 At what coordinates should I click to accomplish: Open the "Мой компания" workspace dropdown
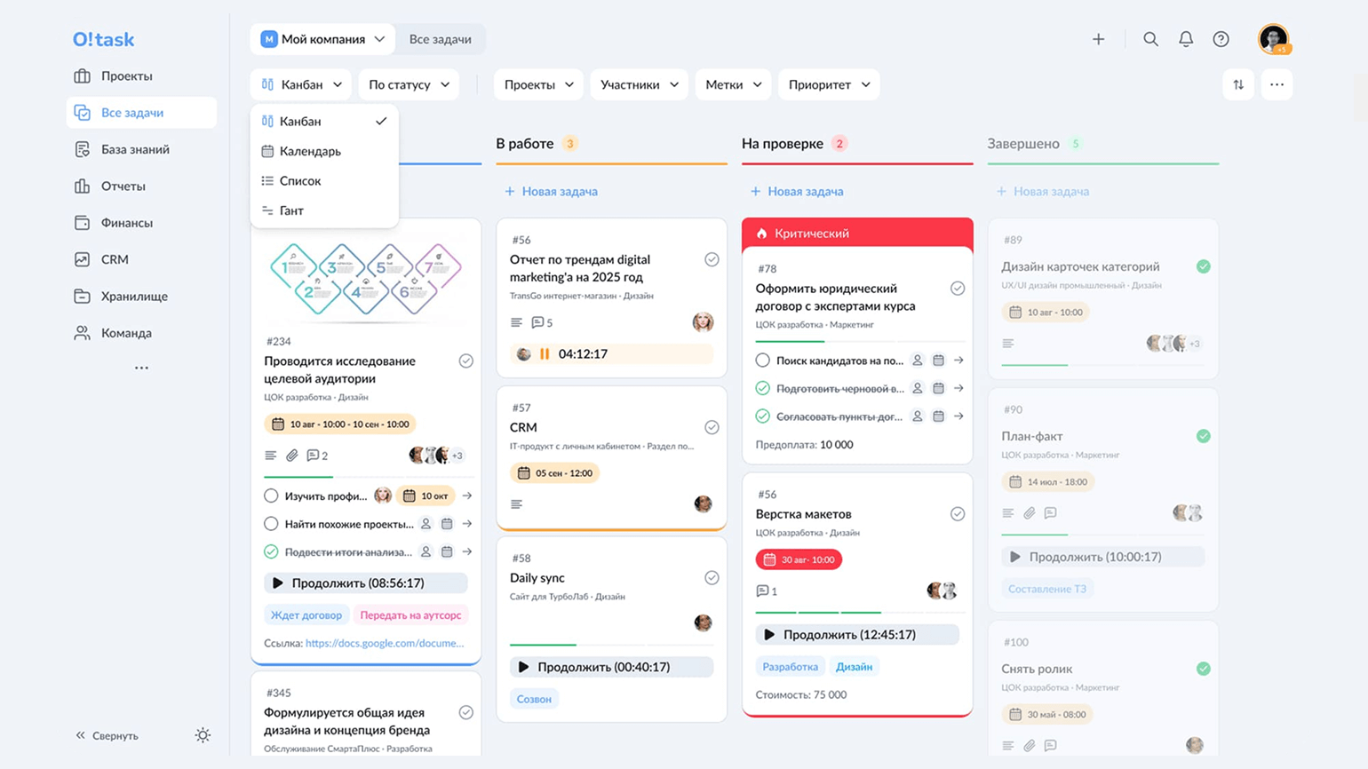322,39
